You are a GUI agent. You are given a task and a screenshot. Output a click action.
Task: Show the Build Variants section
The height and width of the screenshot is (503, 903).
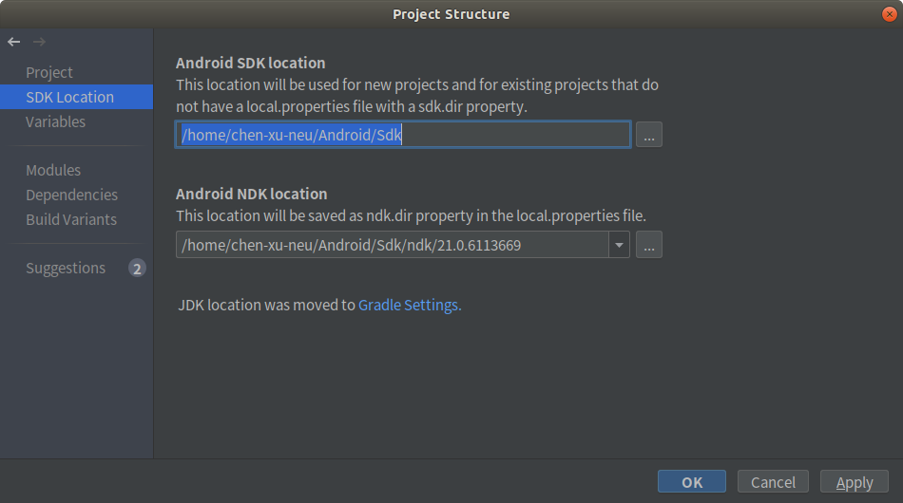tap(71, 219)
